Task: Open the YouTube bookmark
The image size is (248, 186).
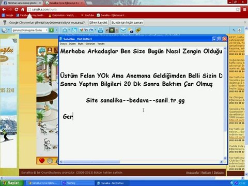Action: (87, 16)
